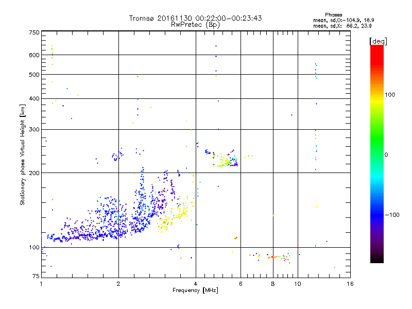Click the colorbar '0' tick label
The height and width of the screenshot is (309, 412).
[386, 155]
